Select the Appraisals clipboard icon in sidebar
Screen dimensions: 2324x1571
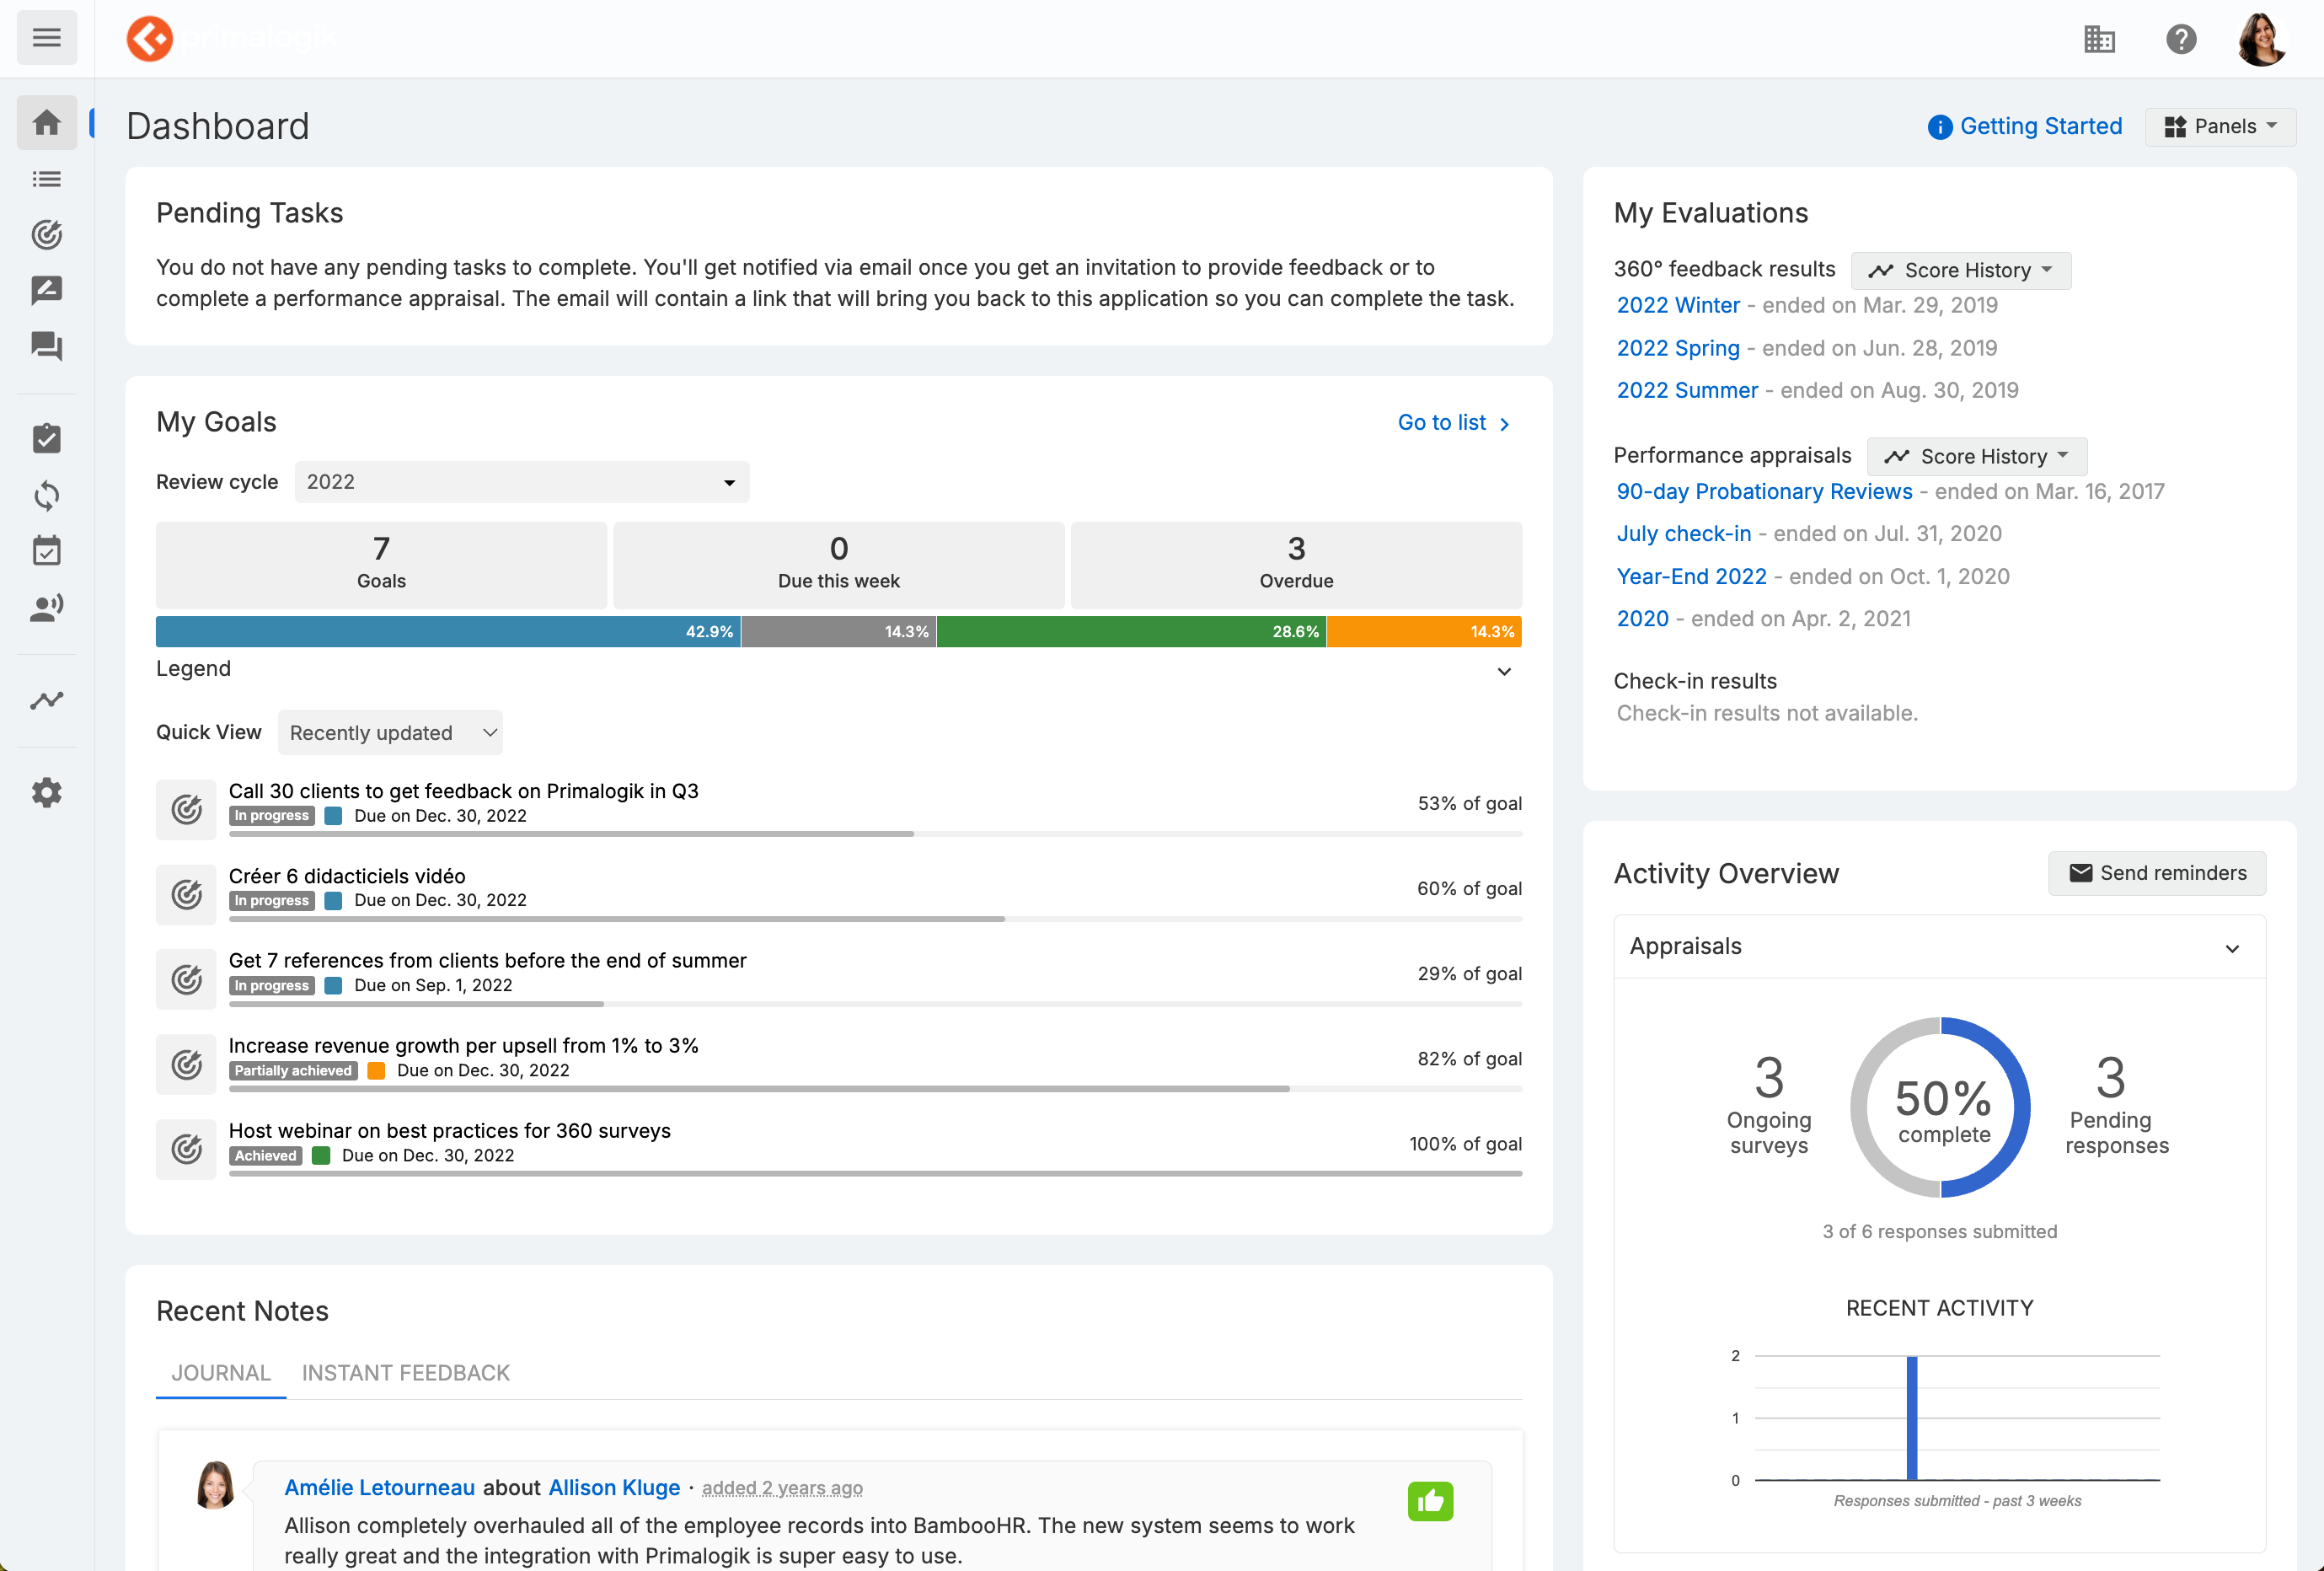(x=47, y=437)
